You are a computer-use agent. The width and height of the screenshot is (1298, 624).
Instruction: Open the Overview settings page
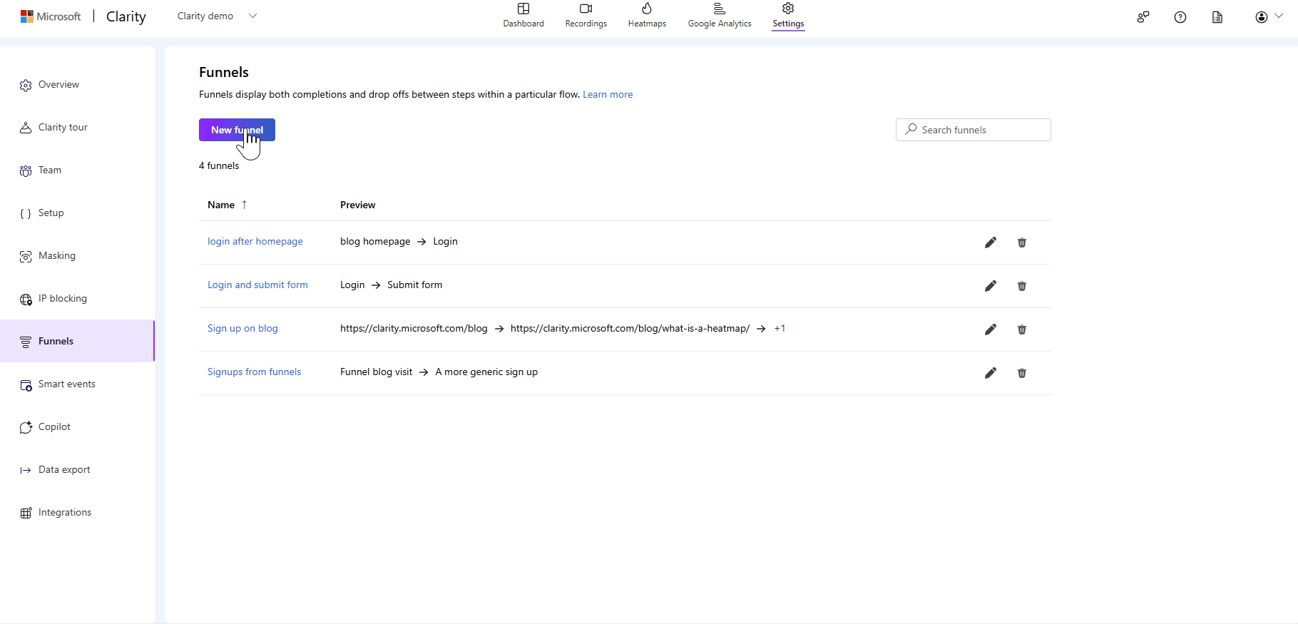(x=77, y=85)
